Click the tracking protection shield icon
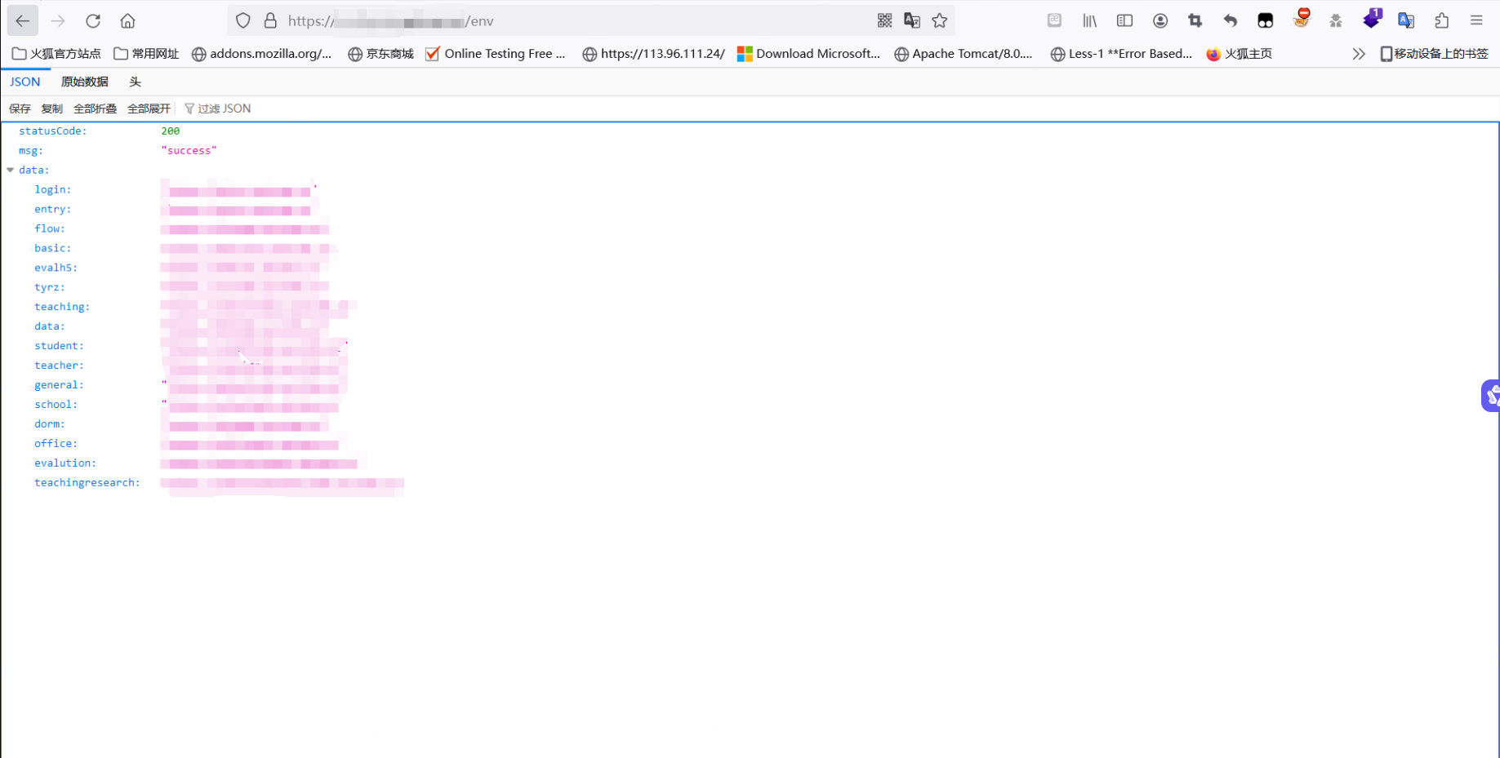This screenshot has height=758, width=1500. [243, 21]
